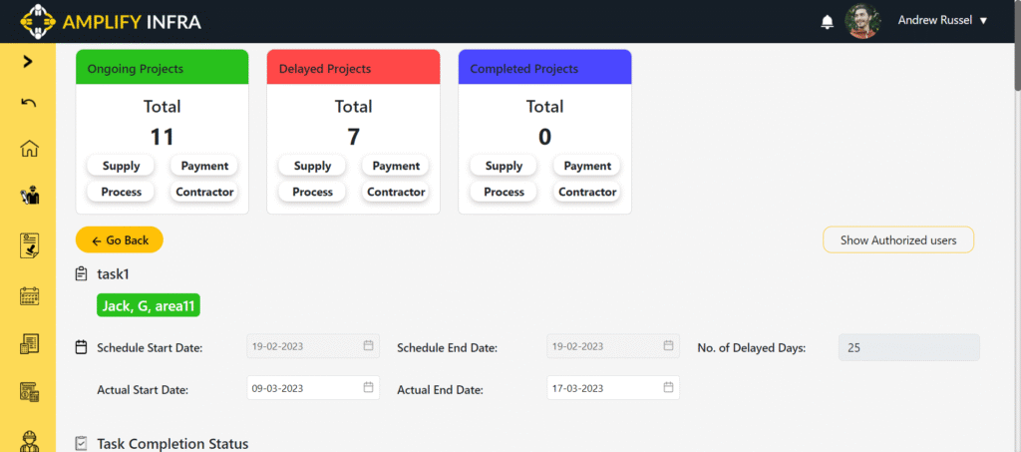Open the Andrew Russel user dropdown
Viewport: 1021px width, 452px height.
(942, 21)
